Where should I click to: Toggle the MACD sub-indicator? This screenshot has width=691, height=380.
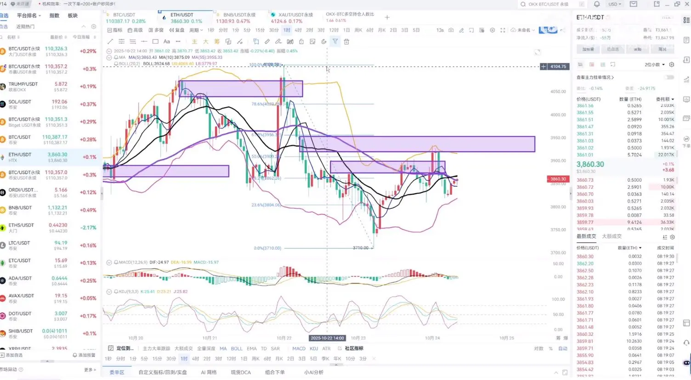coord(299,349)
